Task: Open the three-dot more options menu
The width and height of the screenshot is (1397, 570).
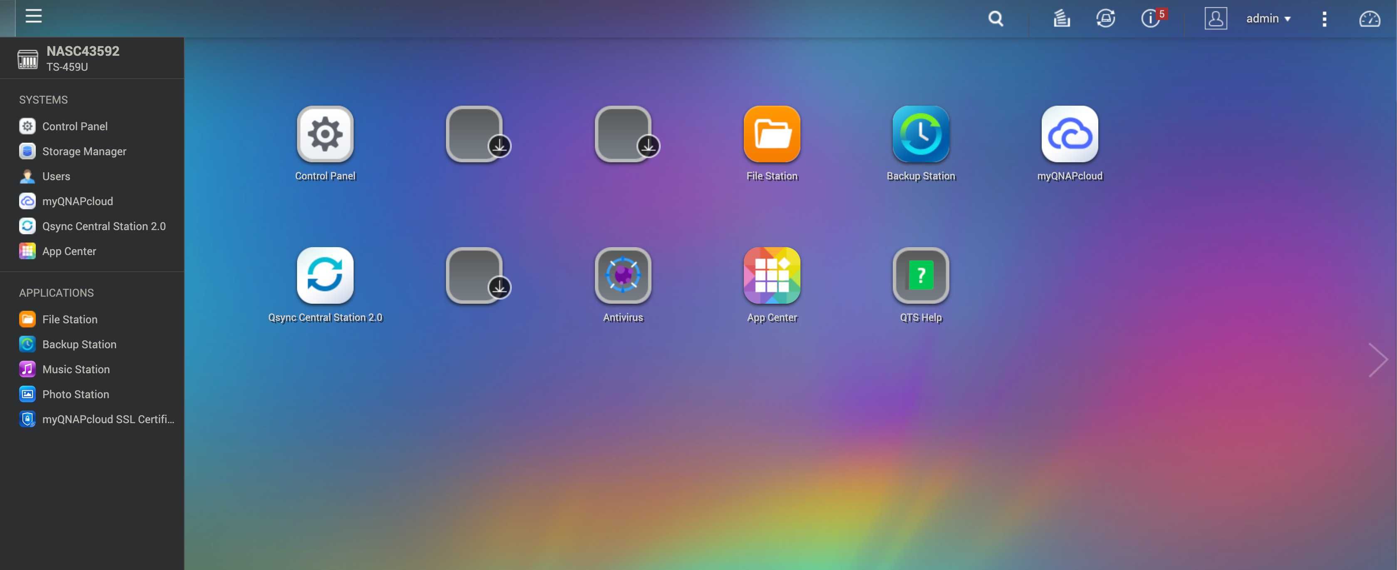Action: pyautogui.click(x=1324, y=19)
